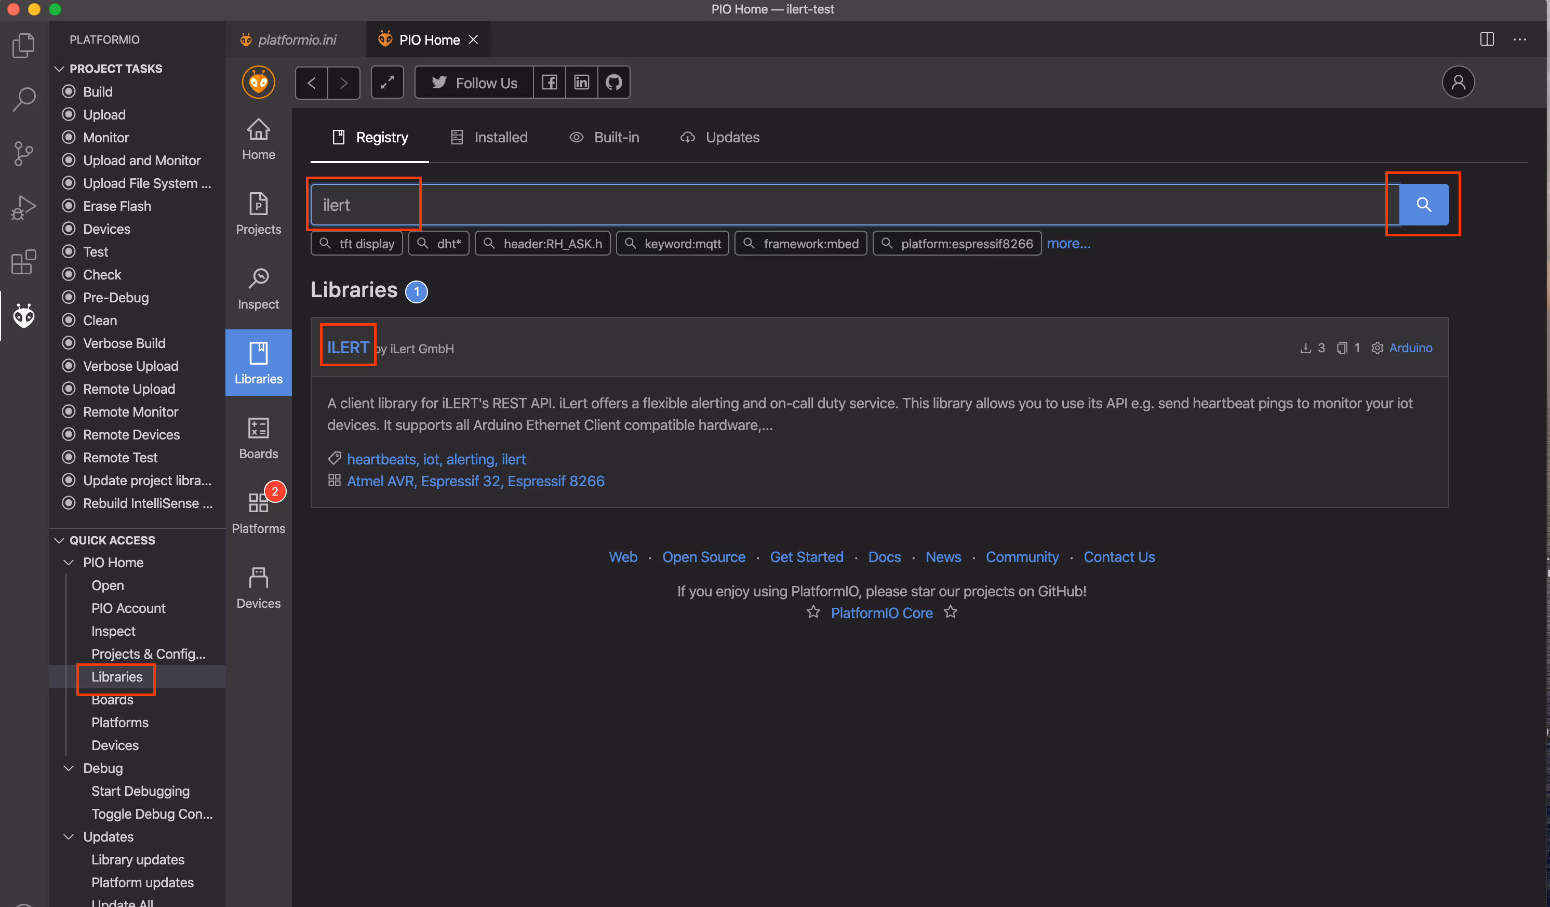This screenshot has width=1550, height=907.
Task: Run the Build project task
Action: (x=98, y=91)
